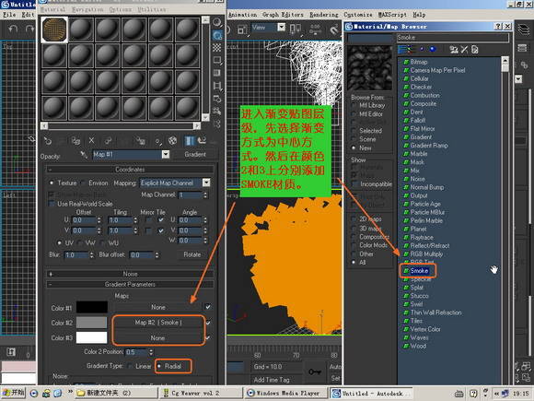Click Clear Material Library icon in browser
Screen dimensions: 534x401
point(475,50)
